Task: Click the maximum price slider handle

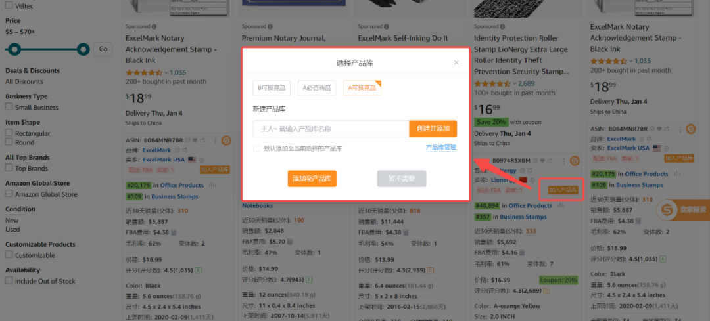Action: pos(83,49)
